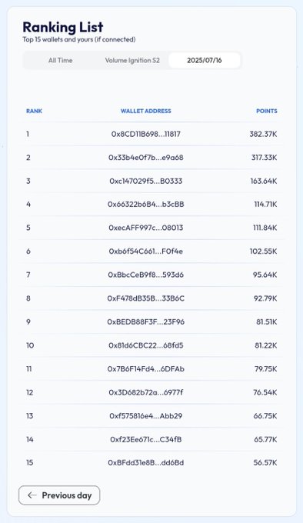Open wallet 0x8CD11B698...11817

[x=146, y=134]
